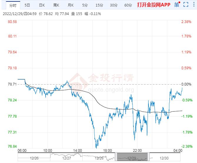Select the 5分 five-minute interval
197x163 pixels.
point(85,5)
